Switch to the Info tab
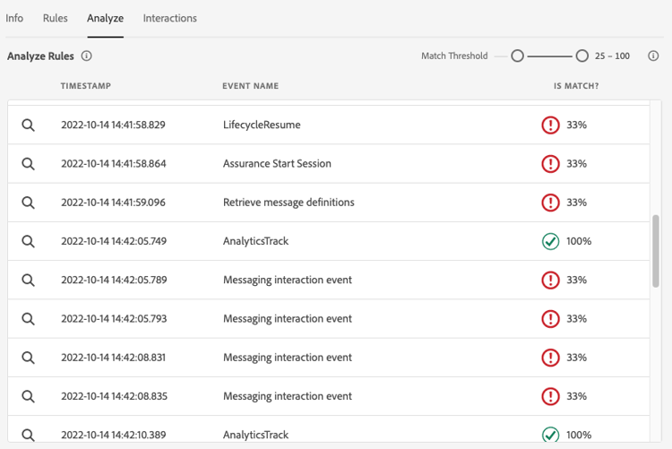The image size is (672, 449). (x=14, y=18)
